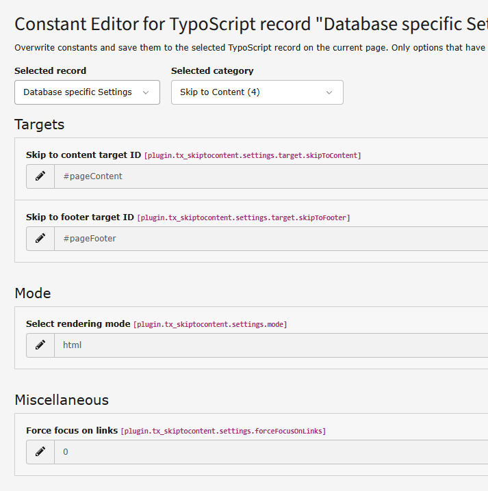
Task: Click the pencil next to Force focus on links
Action: [40, 452]
